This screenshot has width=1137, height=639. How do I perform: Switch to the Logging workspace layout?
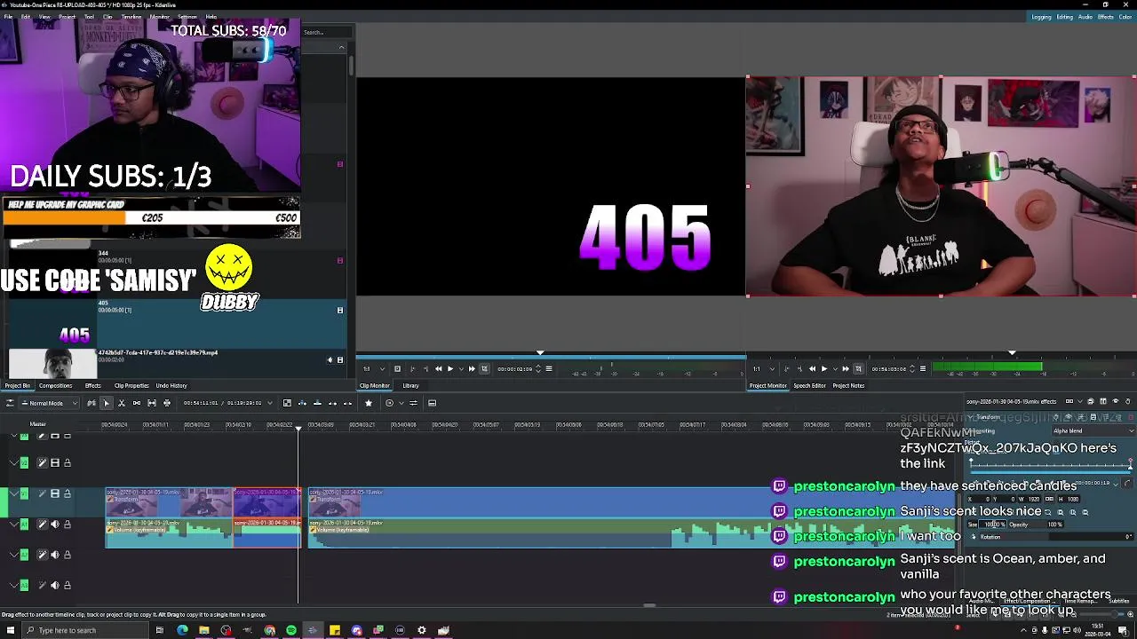[1042, 17]
